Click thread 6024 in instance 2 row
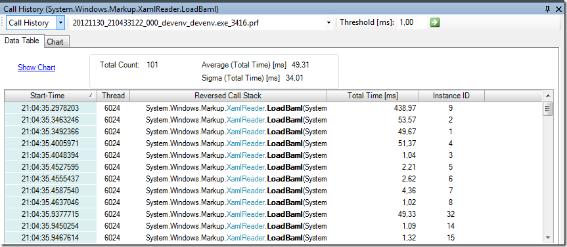Viewport: 567px width, 247px height. tap(112, 120)
